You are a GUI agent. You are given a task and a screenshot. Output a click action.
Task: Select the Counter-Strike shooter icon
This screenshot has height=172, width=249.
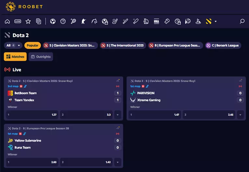pyautogui.click(x=84, y=21)
